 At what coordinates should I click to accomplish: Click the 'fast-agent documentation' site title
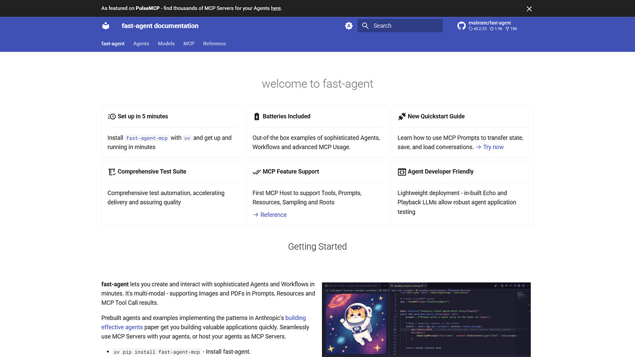160,26
